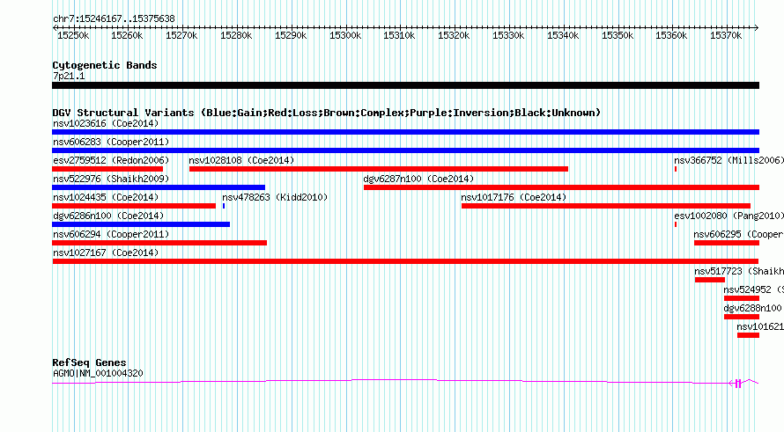Image resolution: width=784 pixels, height=432 pixels.
Task: Open dgv6288n100 variant label
Action: 752,308
